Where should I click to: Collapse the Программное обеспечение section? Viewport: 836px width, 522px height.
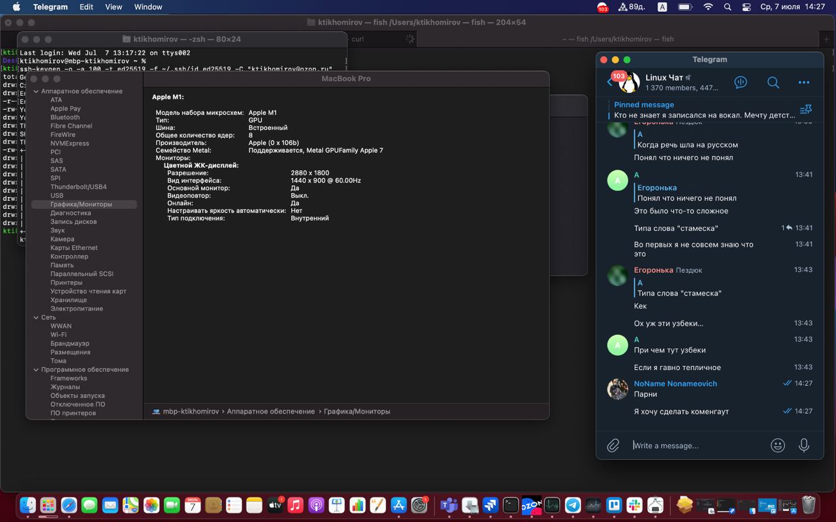click(37, 369)
